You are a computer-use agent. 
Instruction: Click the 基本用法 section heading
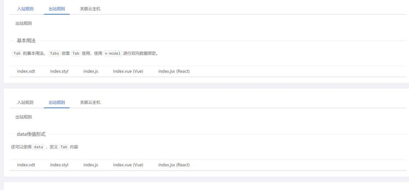(26, 41)
